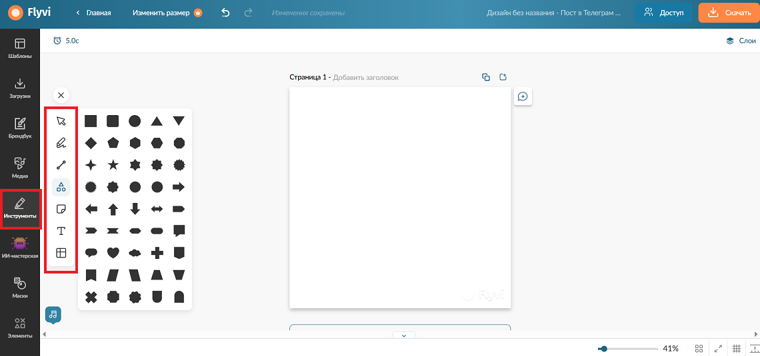The width and height of the screenshot is (760, 356).
Task: Insert the five-point star shape
Action: pos(113,165)
